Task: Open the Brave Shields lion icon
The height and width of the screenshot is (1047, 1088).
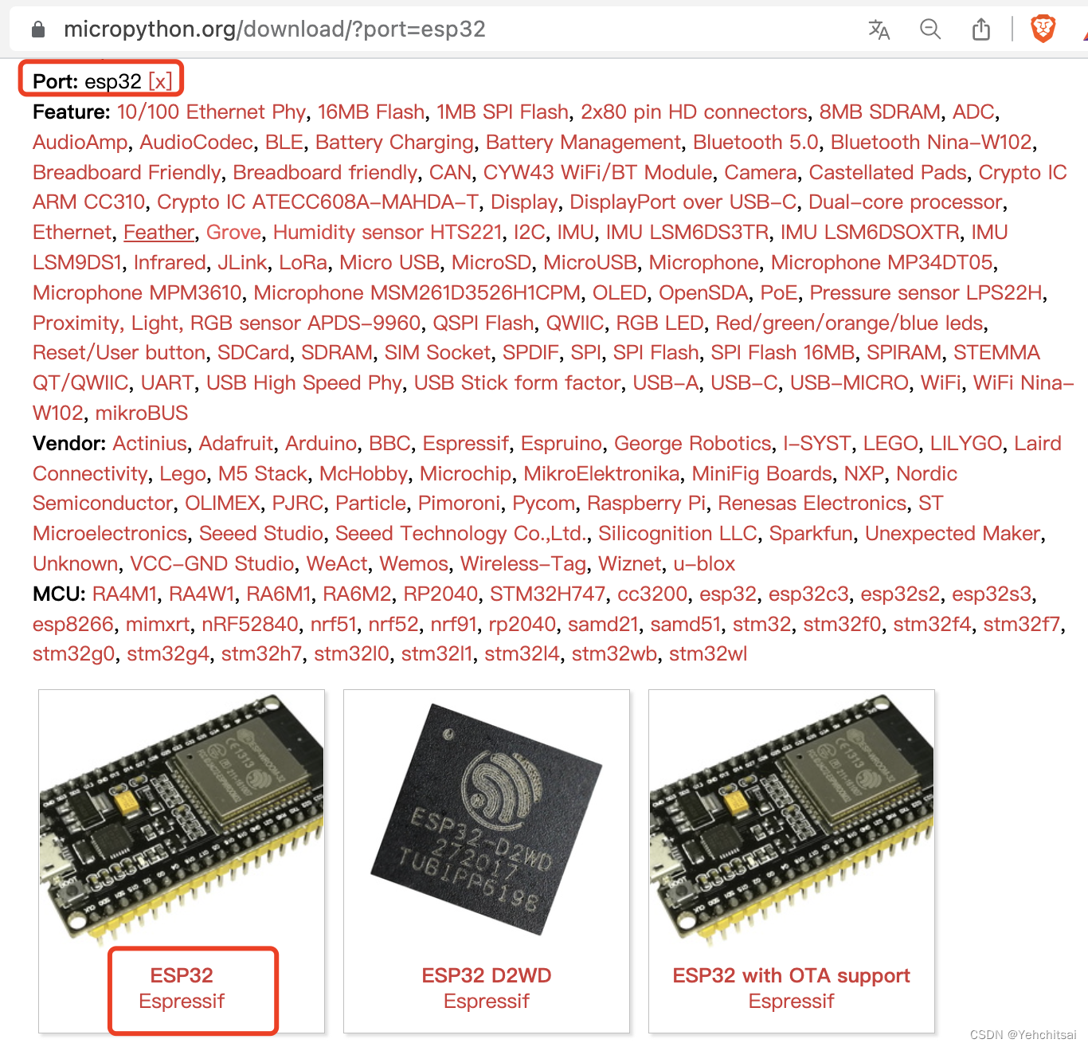Action: [x=1043, y=29]
